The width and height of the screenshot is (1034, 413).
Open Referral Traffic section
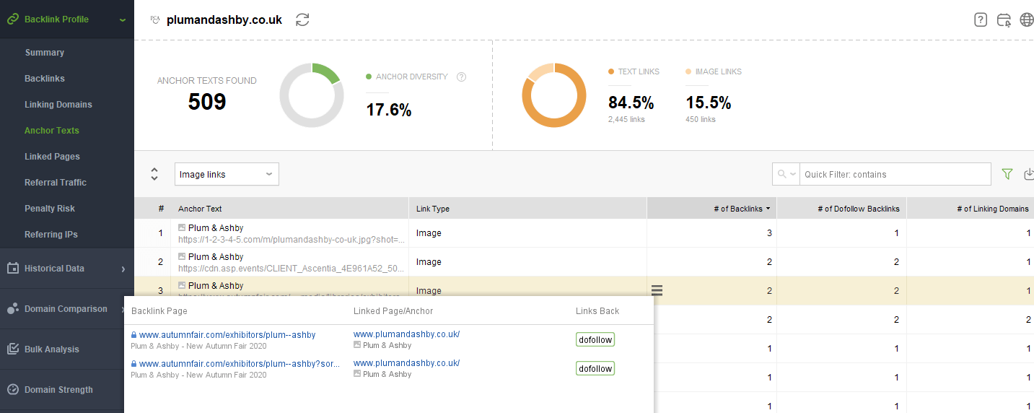pos(56,183)
